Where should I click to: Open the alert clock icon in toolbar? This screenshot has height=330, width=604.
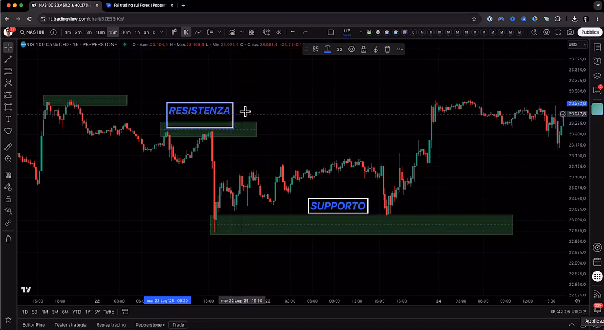pyautogui.click(x=266, y=32)
